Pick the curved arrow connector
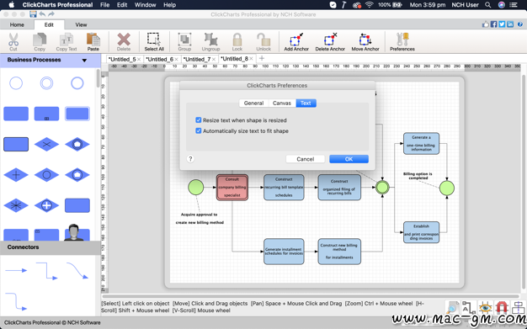This screenshot has height=329, width=527. click(x=77, y=271)
